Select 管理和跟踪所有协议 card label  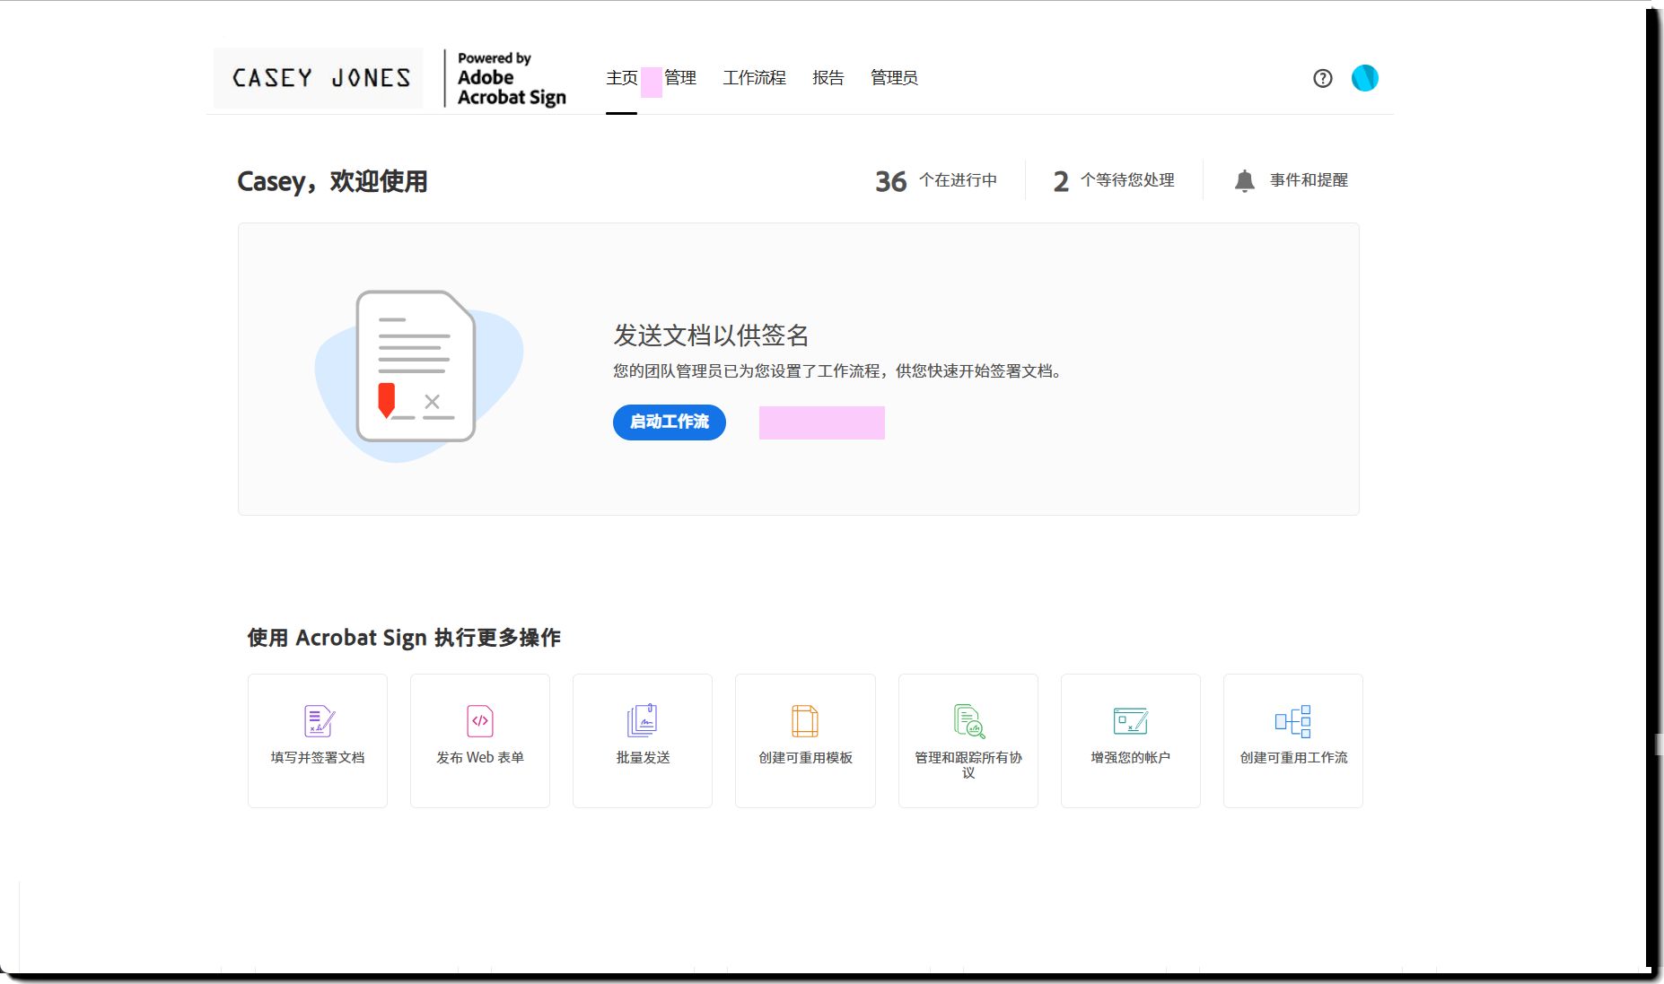[x=968, y=764]
